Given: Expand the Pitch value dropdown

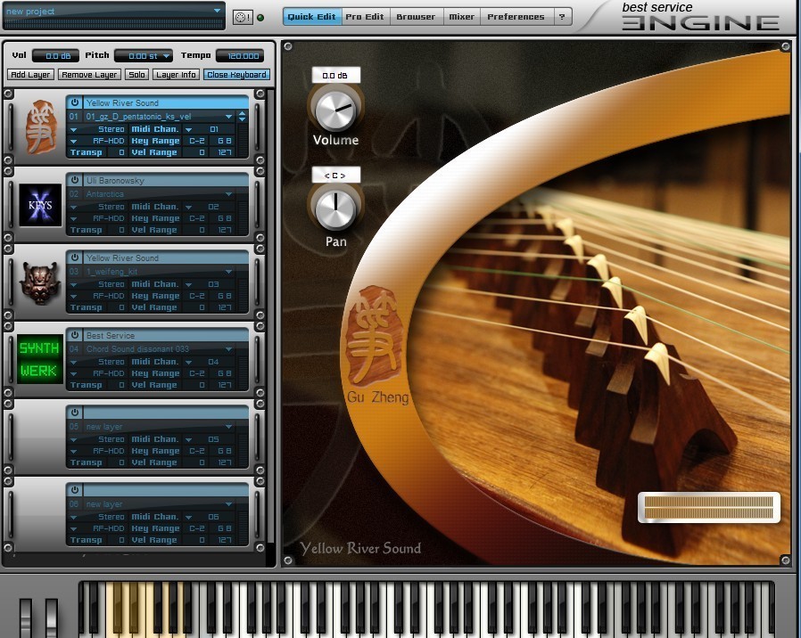Looking at the screenshot, I should [166, 56].
